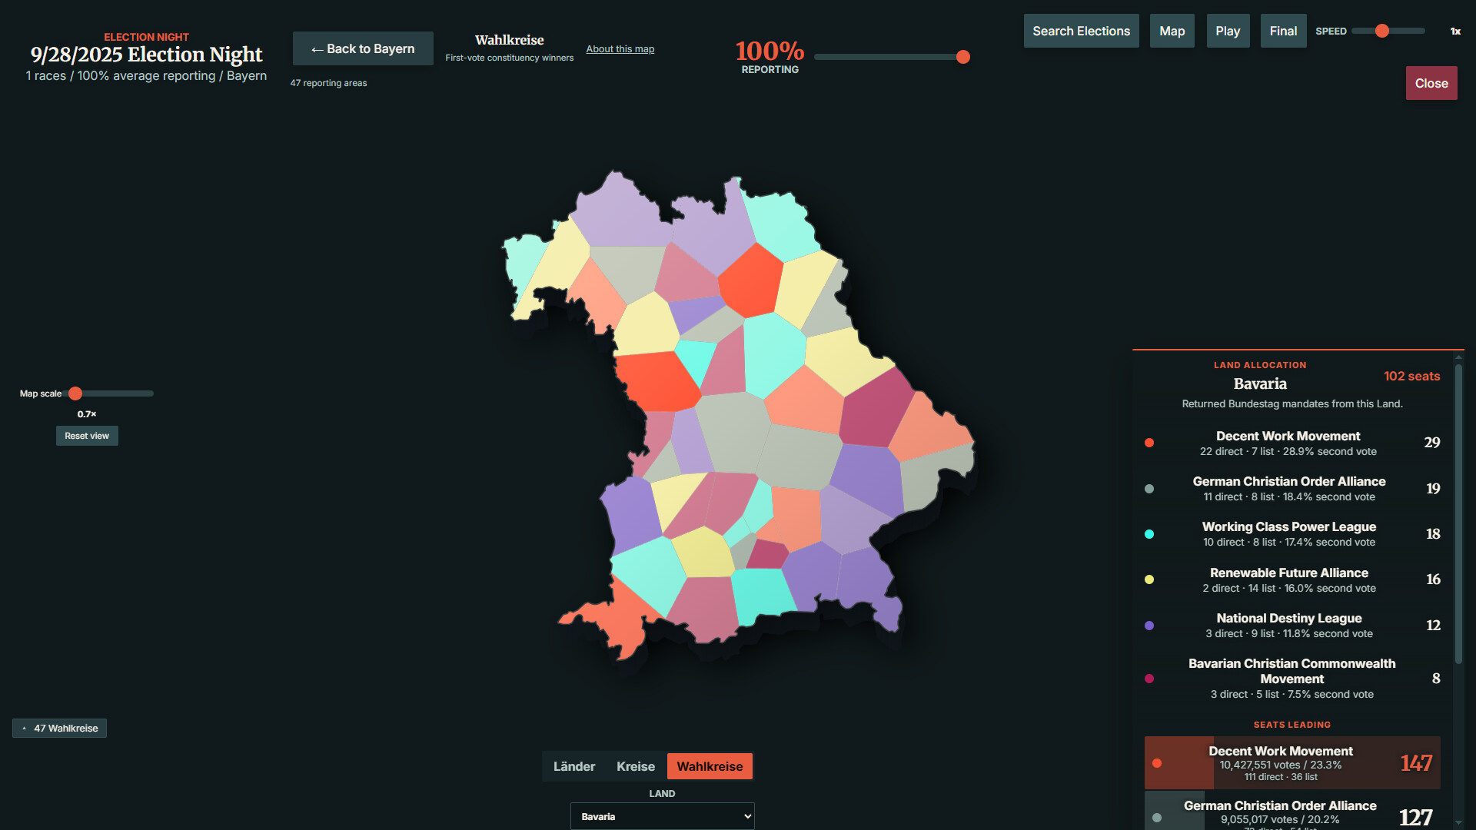This screenshot has width=1476, height=830.
Task: Reset the map view
Action: coord(87,436)
